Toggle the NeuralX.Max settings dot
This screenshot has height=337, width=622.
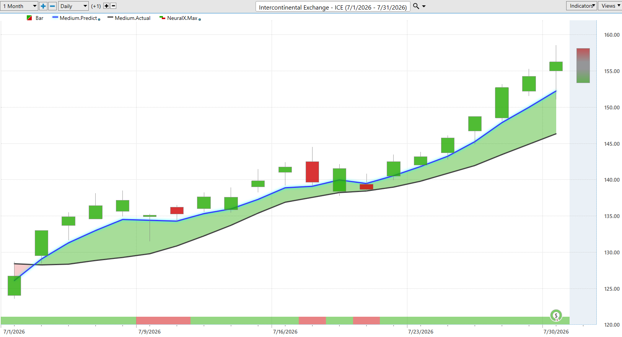(x=200, y=19)
